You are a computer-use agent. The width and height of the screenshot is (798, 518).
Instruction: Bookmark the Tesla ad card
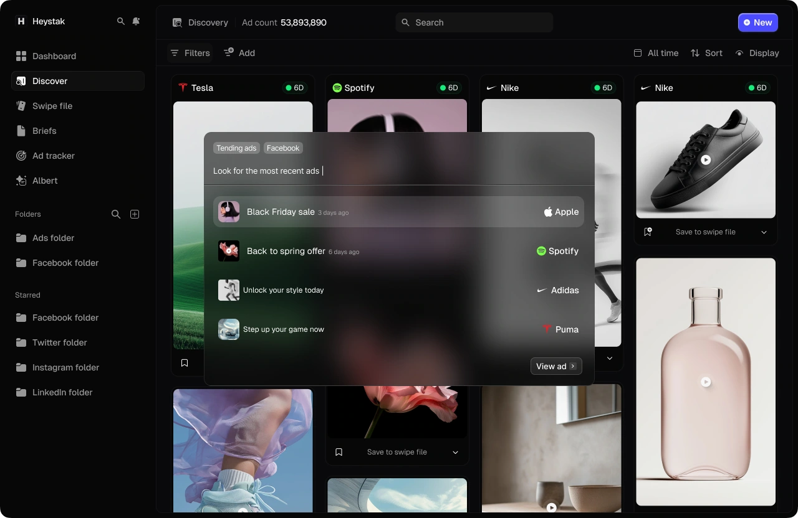click(x=185, y=363)
